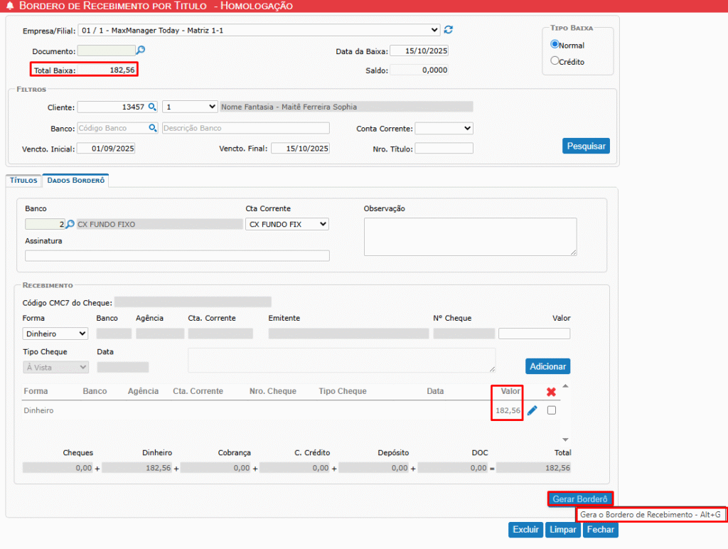
Task: Select the Crédito radio button
Action: (555, 61)
